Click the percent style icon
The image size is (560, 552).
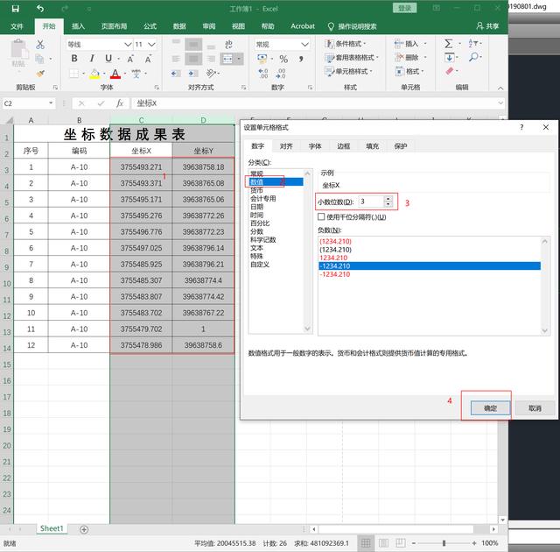(283, 59)
